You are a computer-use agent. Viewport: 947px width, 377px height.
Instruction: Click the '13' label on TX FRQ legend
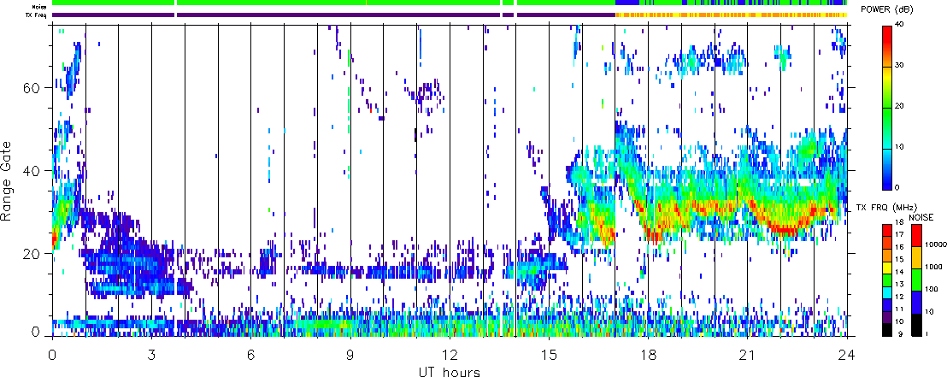point(900,284)
